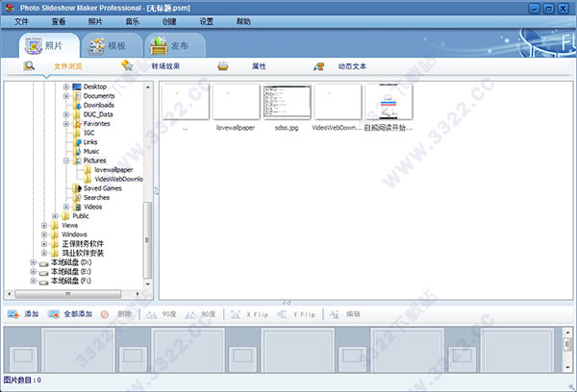Viewport: 577px width, 392px height.
Task: Open the 帮助 menu
Action: click(243, 22)
